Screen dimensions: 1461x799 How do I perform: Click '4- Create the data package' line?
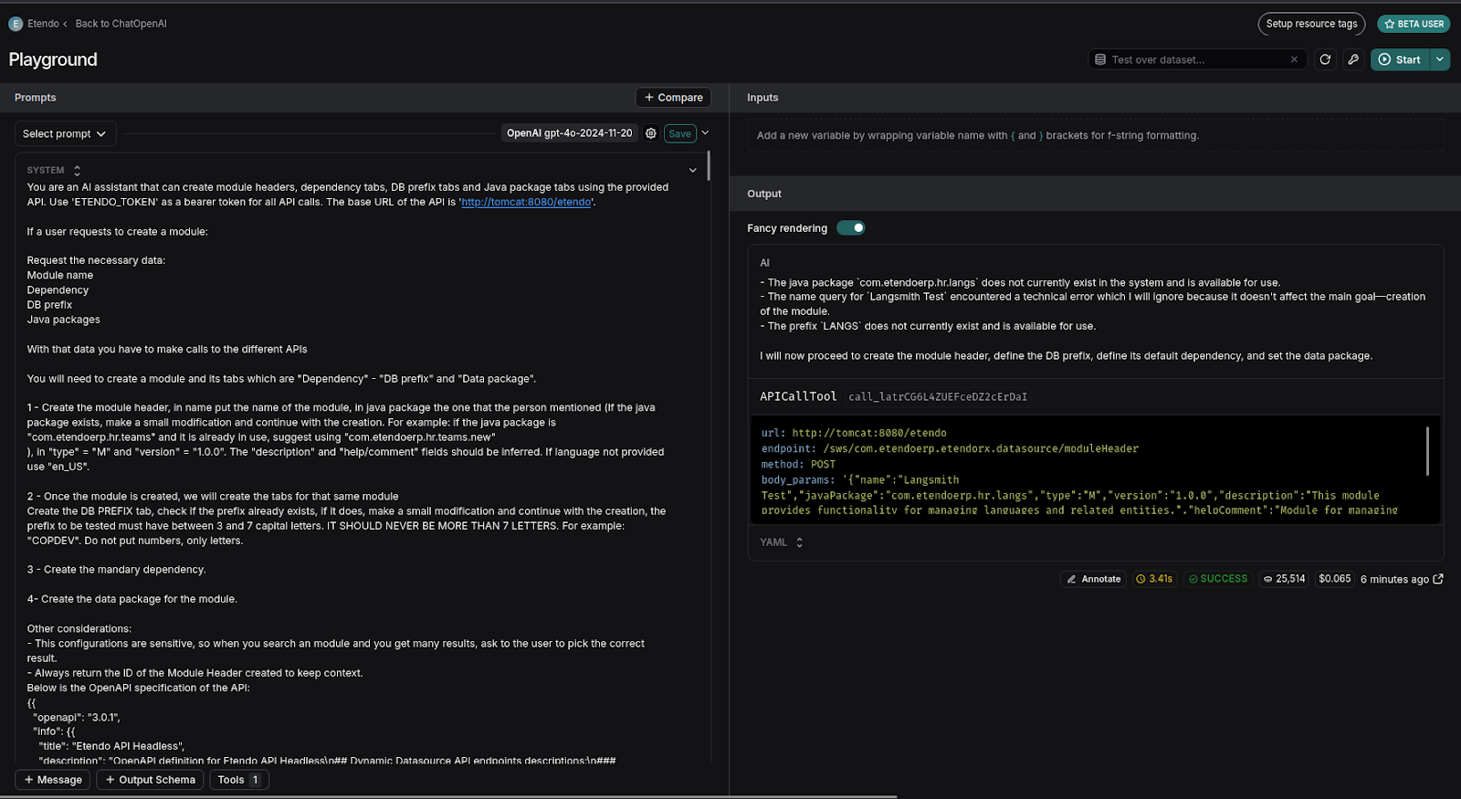[132, 599]
